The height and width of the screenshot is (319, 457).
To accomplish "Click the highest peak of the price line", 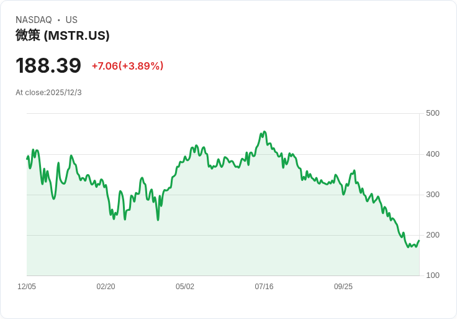I will pos(265,132).
